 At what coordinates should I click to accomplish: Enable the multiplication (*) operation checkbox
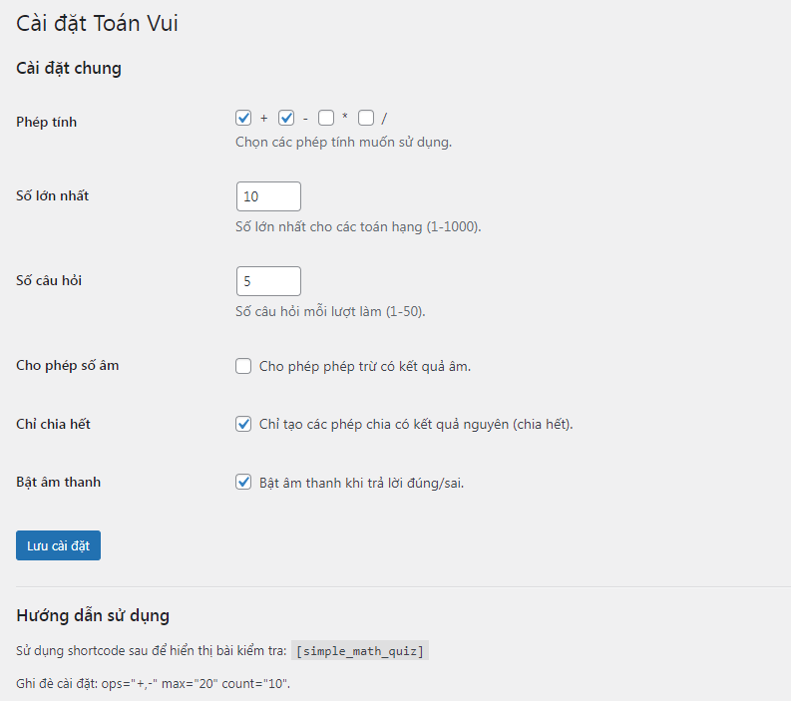tap(326, 118)
